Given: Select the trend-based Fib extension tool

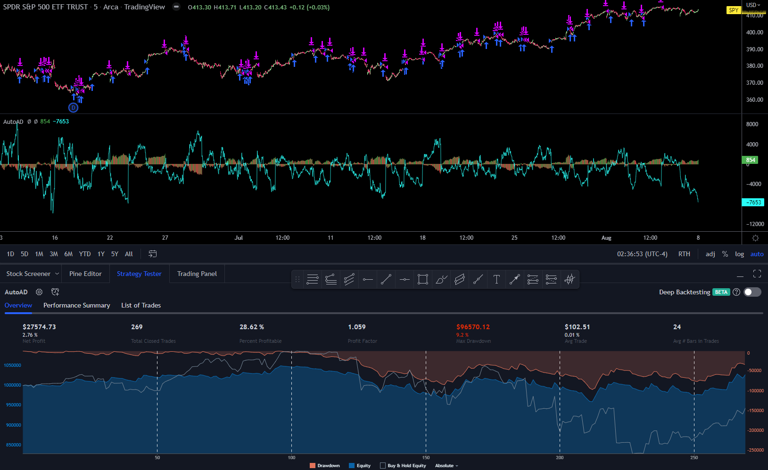Looking at the screenshot, I should point(331,280).
